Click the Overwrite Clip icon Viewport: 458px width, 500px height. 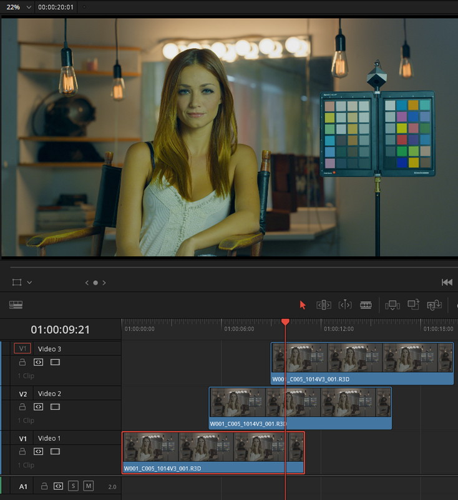pyautogui.click(x=414, y=304)
